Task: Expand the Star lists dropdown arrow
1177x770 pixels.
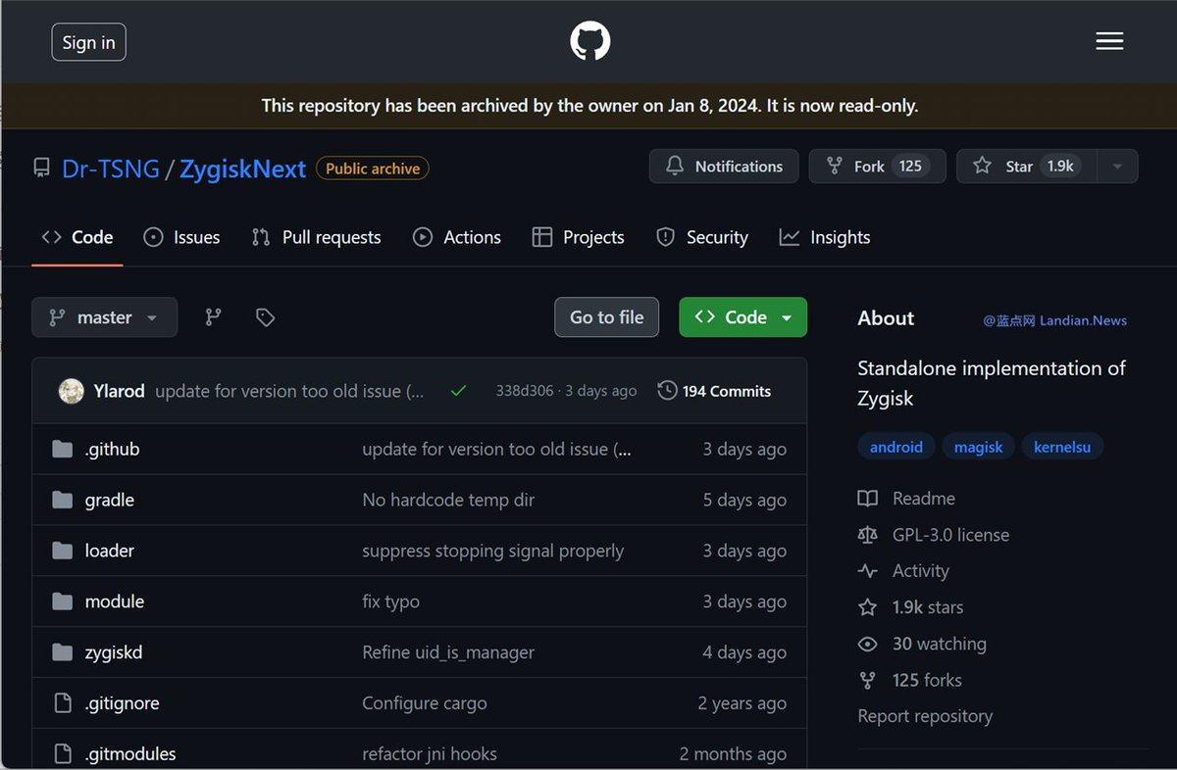Action: click(x=1117, y=167)
